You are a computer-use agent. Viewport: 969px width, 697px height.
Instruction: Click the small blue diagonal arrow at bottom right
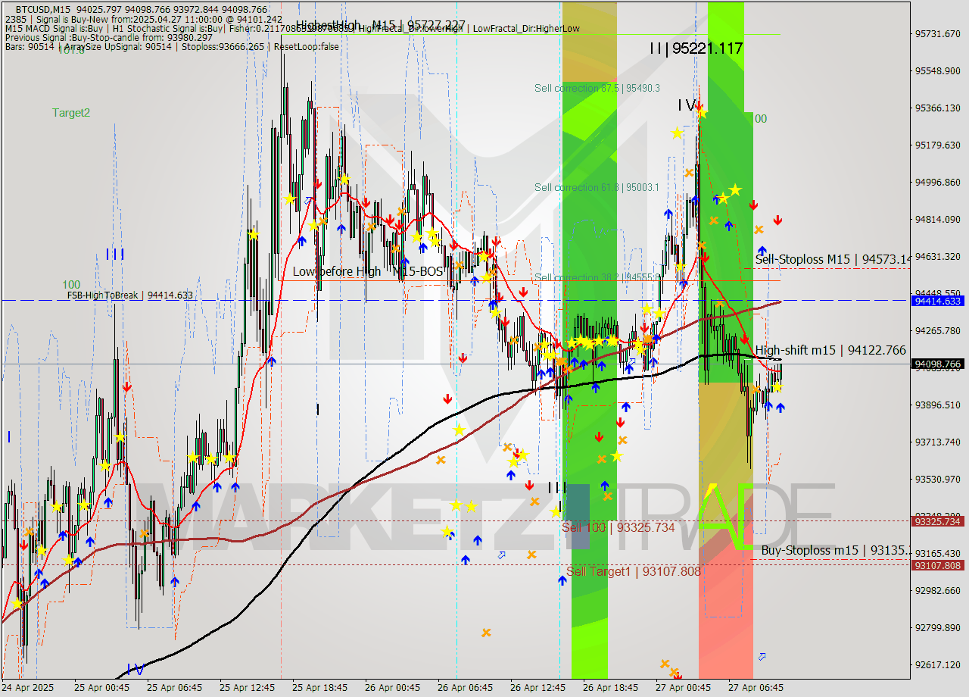coord(762,655)
